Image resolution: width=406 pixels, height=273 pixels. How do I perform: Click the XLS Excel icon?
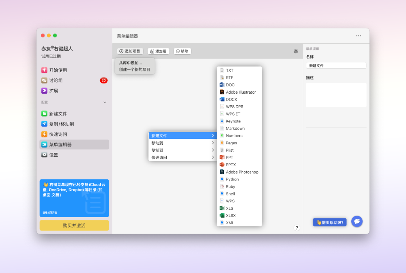click(x=222, y=208)
